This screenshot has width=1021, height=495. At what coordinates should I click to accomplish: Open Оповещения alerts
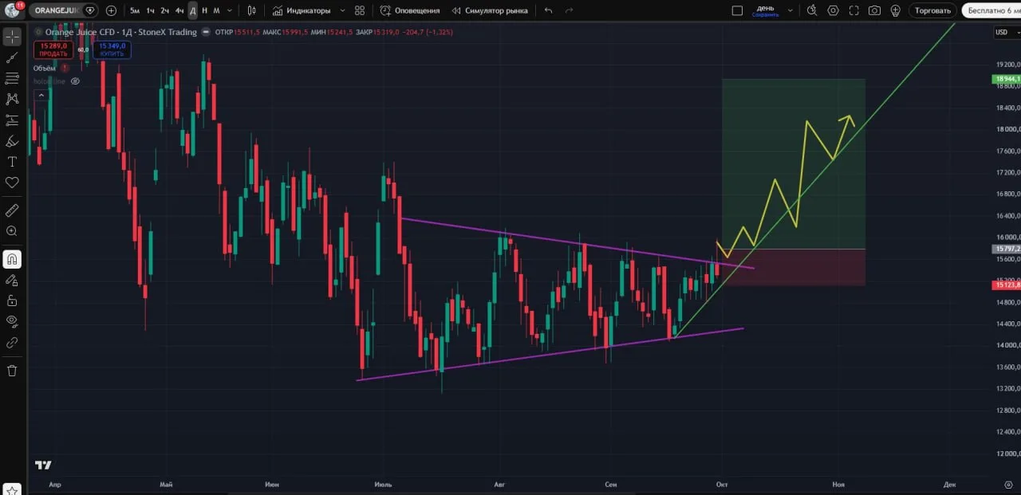tap(410, 10)
